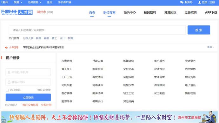Click E滁州 in the top bar
This screenshot has width=219, height=123.
[x=5, y=2]
